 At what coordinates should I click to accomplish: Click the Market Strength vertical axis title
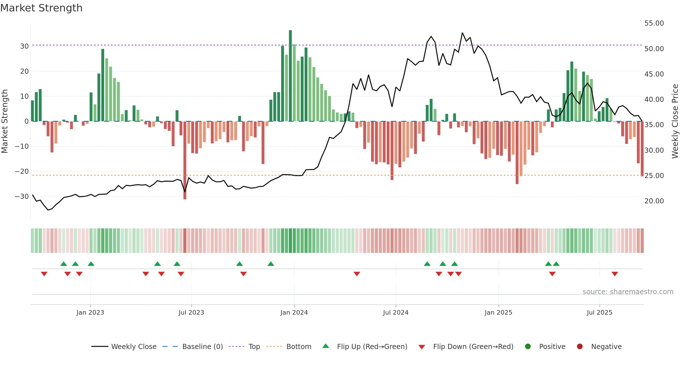click(x=5, y=121)
